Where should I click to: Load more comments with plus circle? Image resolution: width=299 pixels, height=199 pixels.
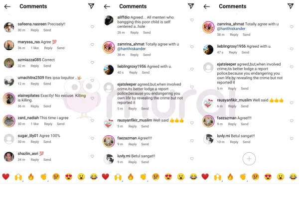click(249, 159)
